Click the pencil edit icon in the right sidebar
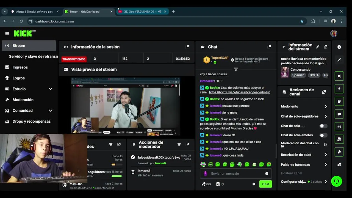352x198 pixels. click(x=339, y=60)
